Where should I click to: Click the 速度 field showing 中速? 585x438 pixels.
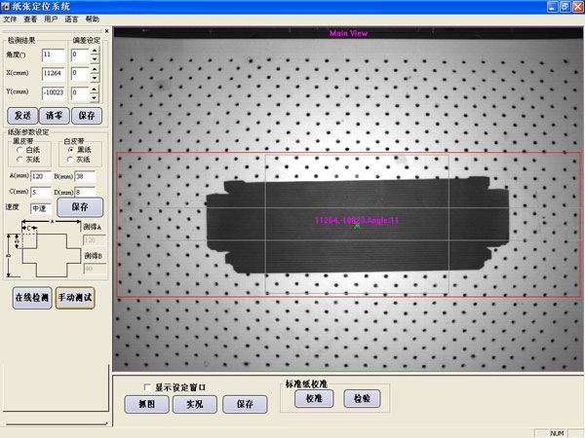41,208
